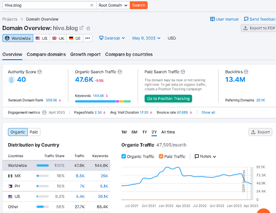Viewport: 276px width, 213px height.
Task: Click the Backlinks info globe icon
Action: 246,72
